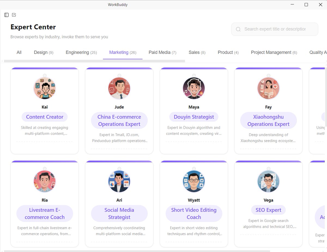327x252 pixels.
Task: Click Fay's avatar image
Action: click(x=268, y=88)
